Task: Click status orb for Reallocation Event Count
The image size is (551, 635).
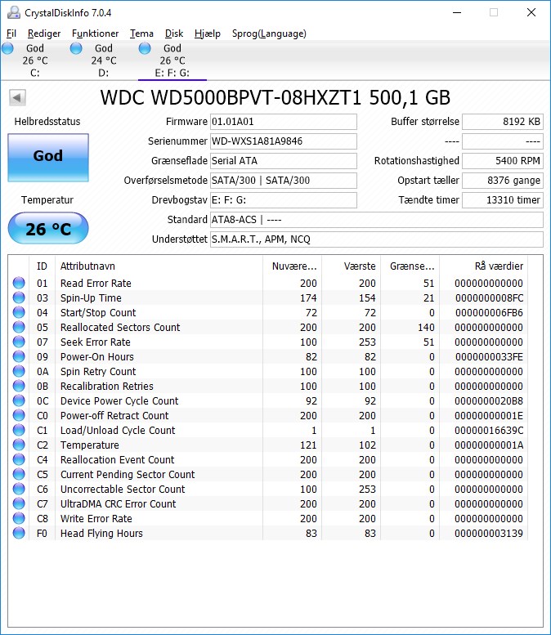Action: (19, 459)
